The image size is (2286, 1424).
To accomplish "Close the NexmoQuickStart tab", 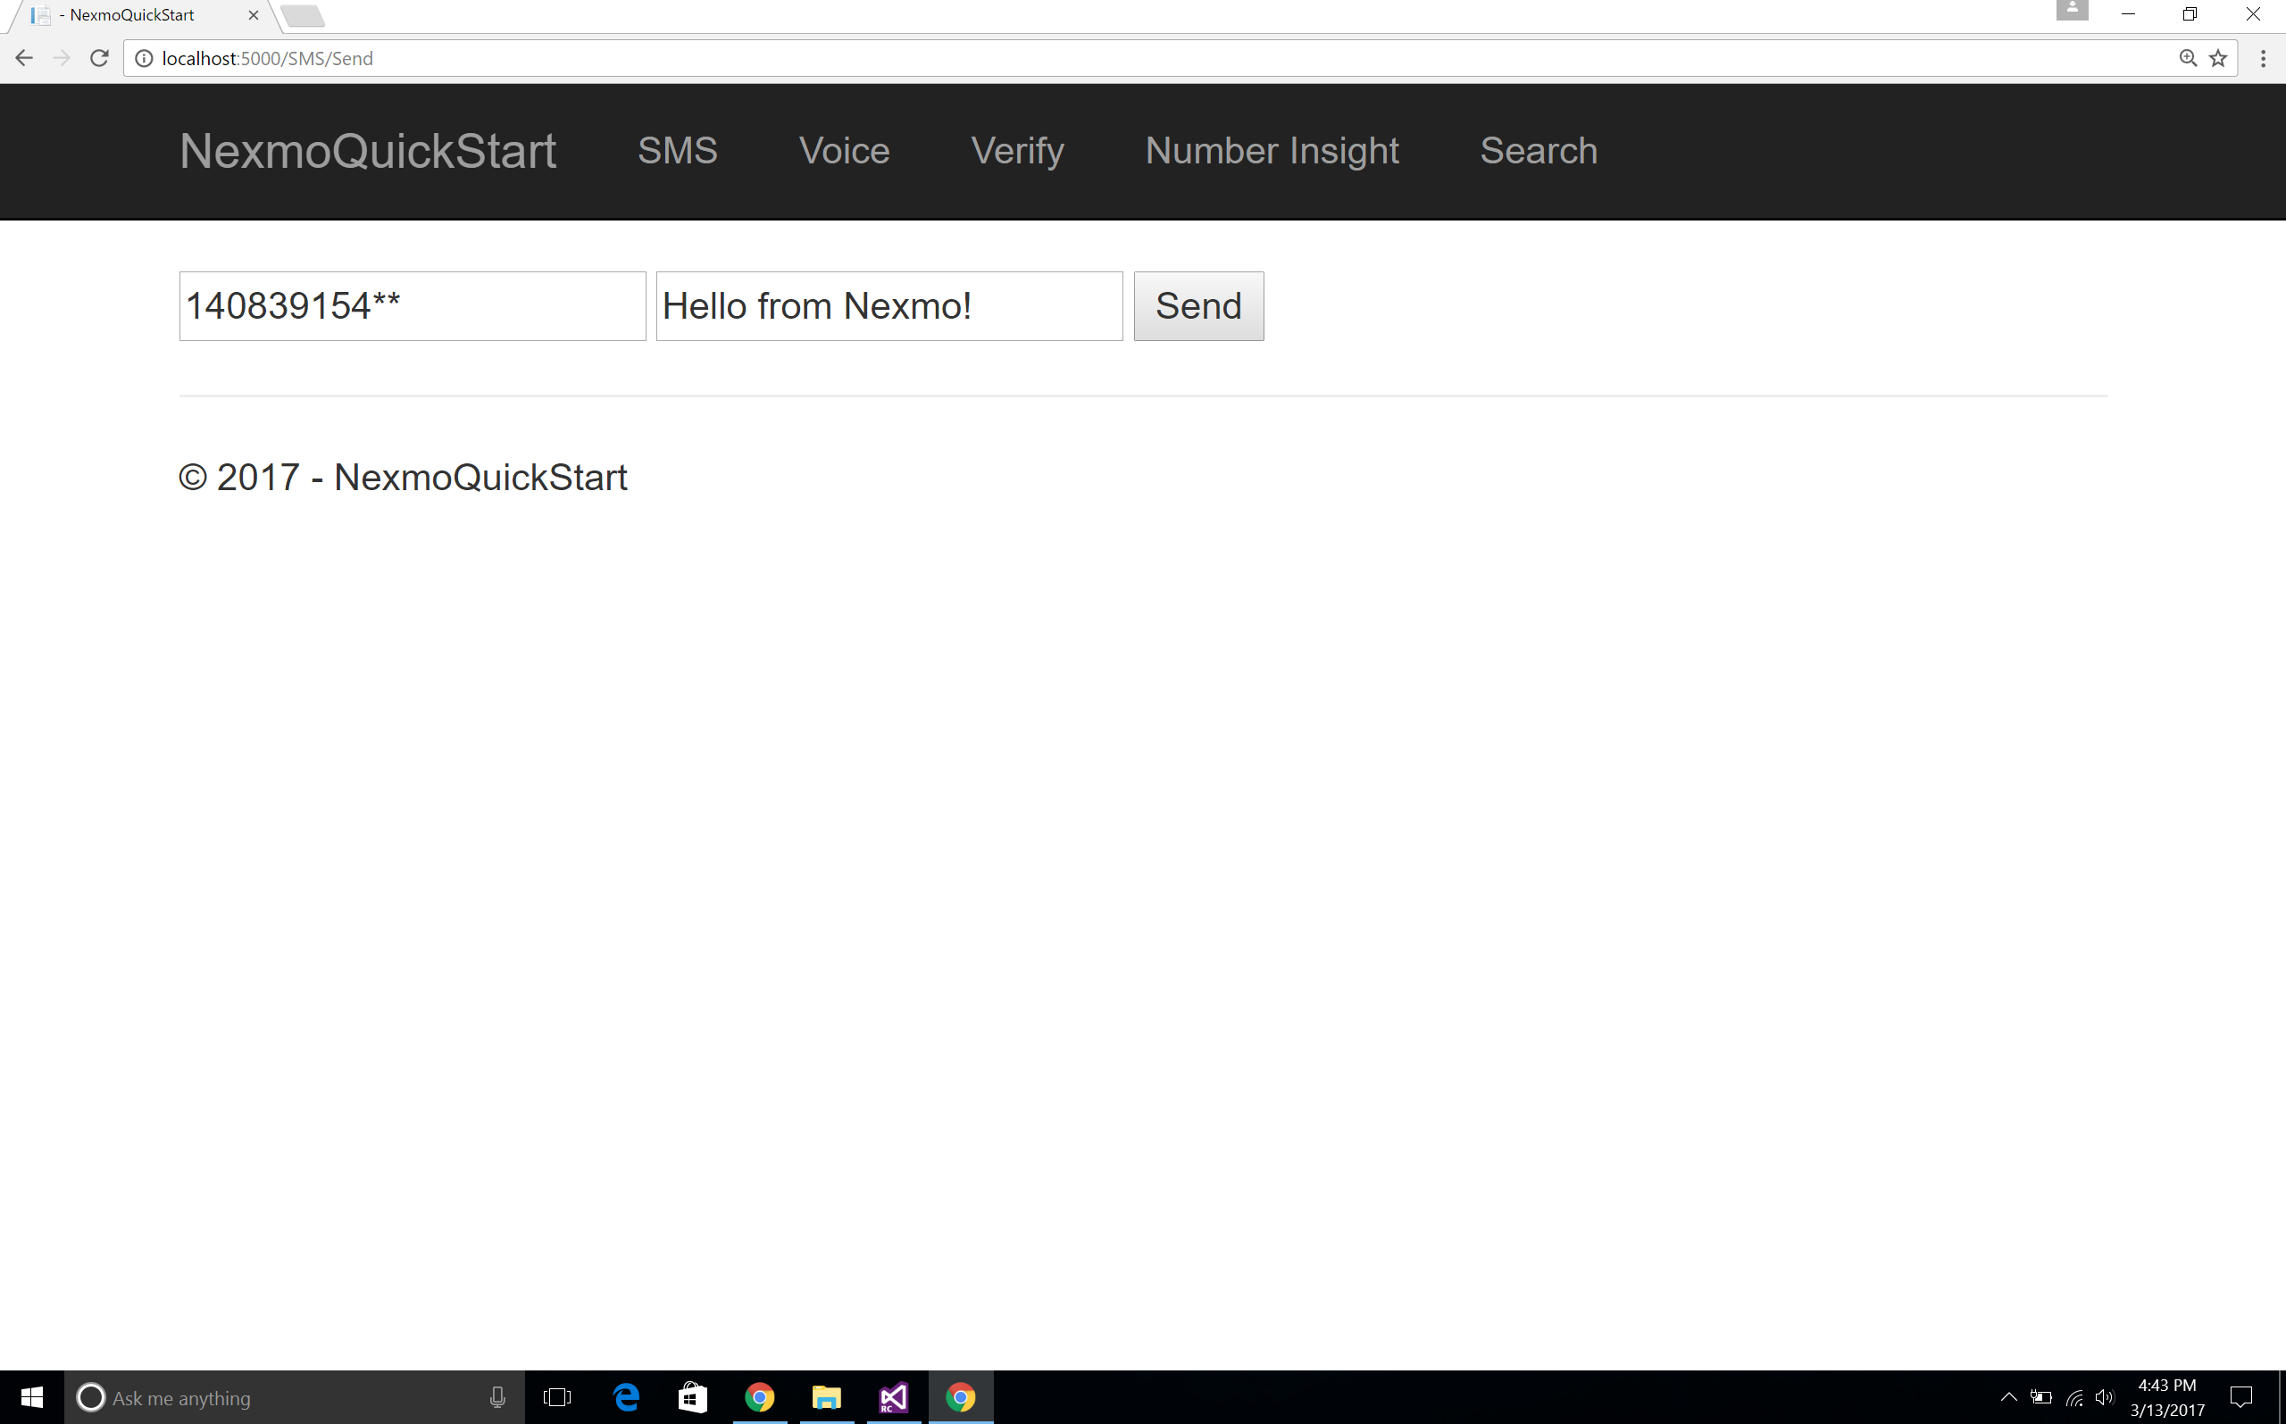I will pyautogui.click(x=254, y=15).
